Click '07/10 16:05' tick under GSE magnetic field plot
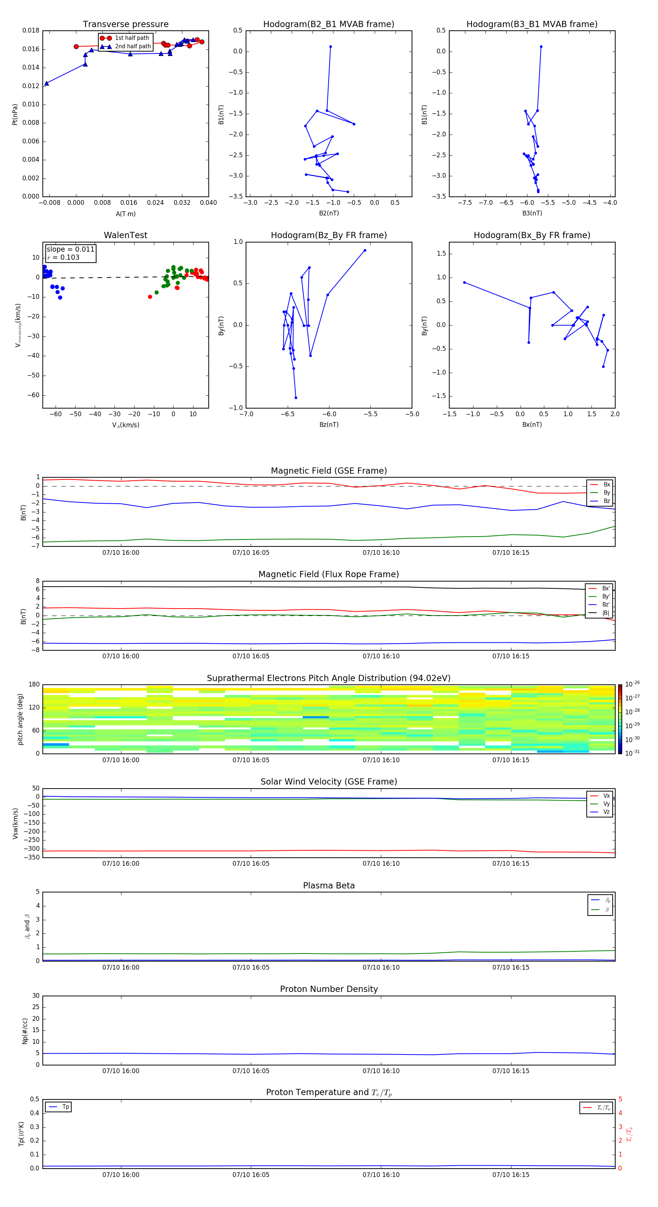658x1207 pixels. coord(251,553)
